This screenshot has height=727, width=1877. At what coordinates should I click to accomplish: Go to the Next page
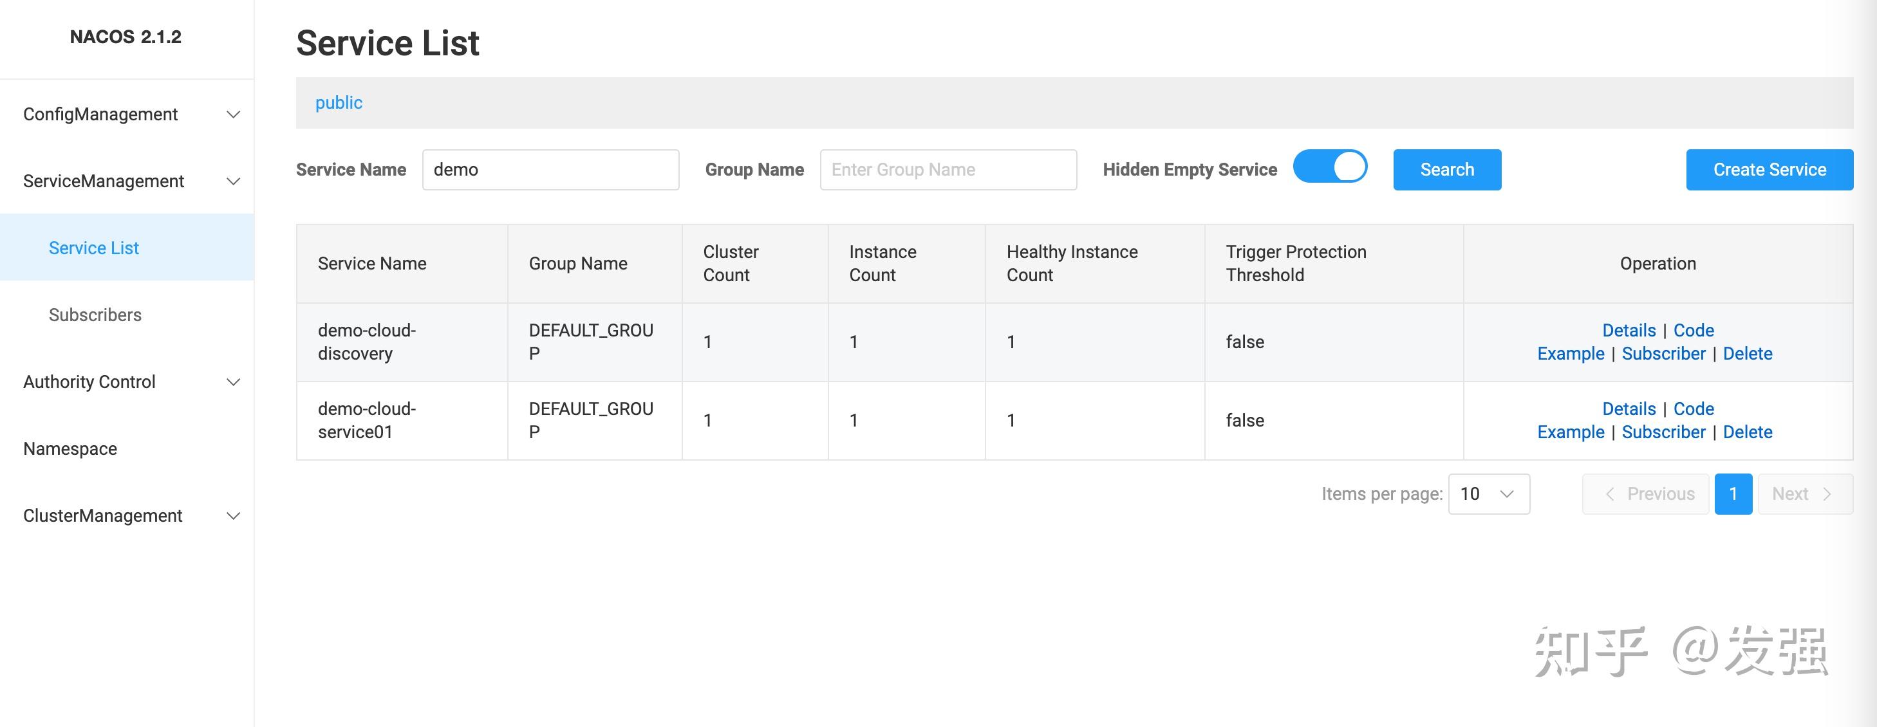coord(1805,494)
